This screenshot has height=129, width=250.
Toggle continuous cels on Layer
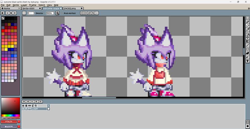tap(29, 109)
